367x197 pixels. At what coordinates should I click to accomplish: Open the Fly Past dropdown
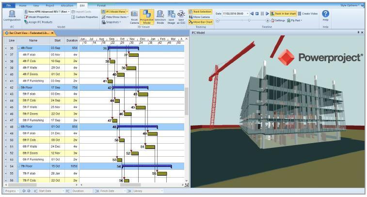[x=294, y=20]
